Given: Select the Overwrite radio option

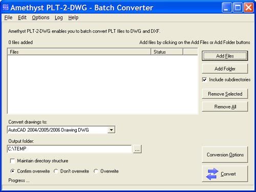Looking at the screenshot, I should (x=96, y=171).
